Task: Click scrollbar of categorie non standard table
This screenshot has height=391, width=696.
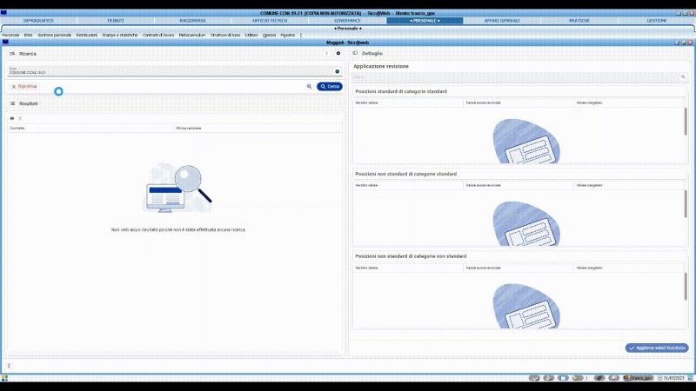Action: (x=686, y=287)
